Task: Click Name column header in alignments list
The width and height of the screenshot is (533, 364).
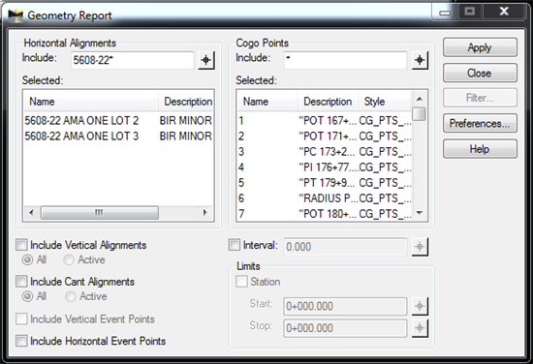Action: click(91, 102)
